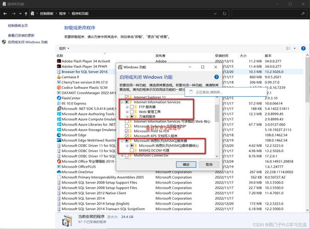Open the 启用或关闭 Windows 功能 link
This screenshot has width=310, height=229.
coord(28,42)
